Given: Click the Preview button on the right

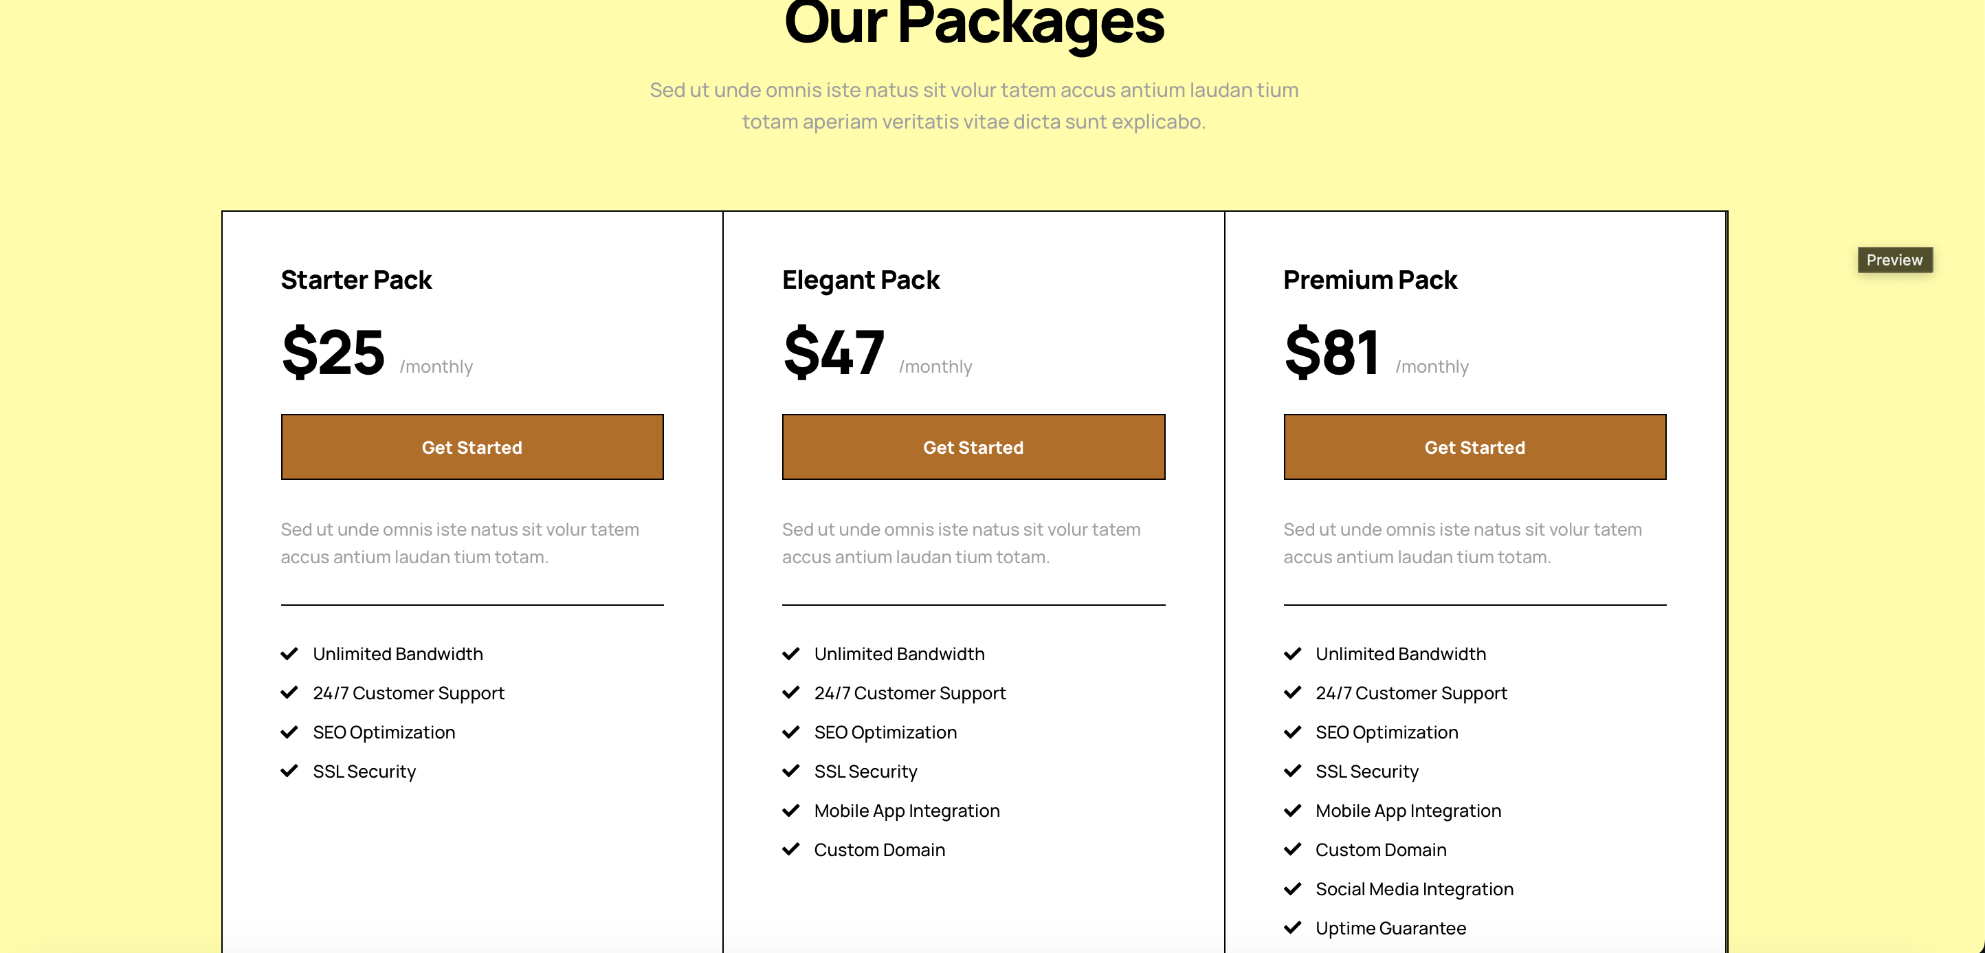Looking at the screenshot, I should click(x=1895, y=260).
